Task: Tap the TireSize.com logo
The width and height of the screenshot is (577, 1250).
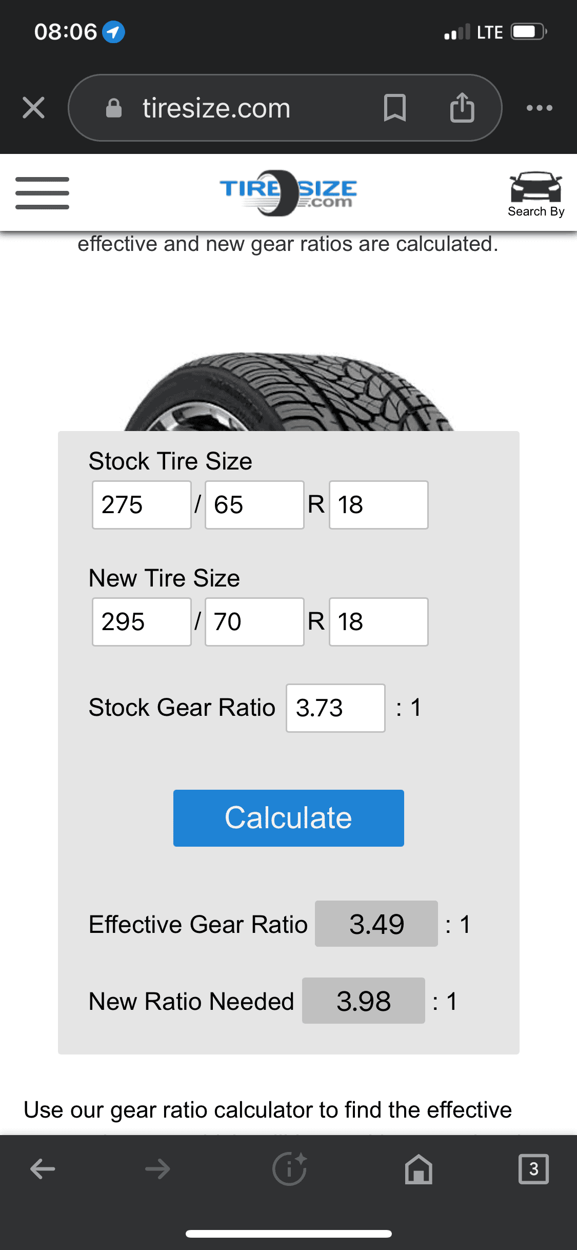Action: point(288,193)
